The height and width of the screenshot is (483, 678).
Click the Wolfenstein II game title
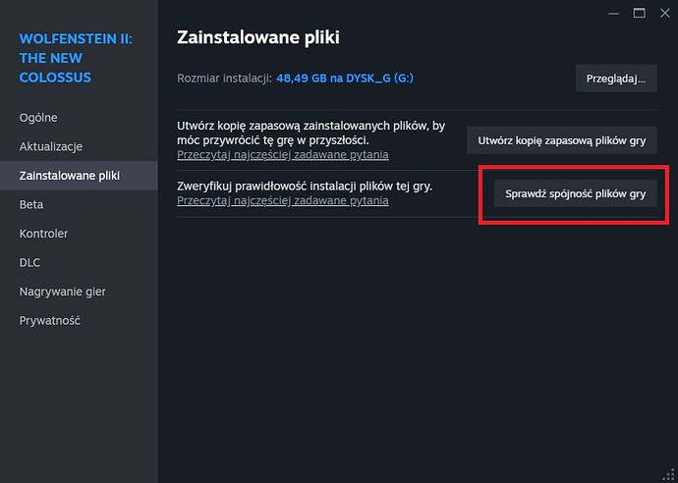click(x=76, y=58)
